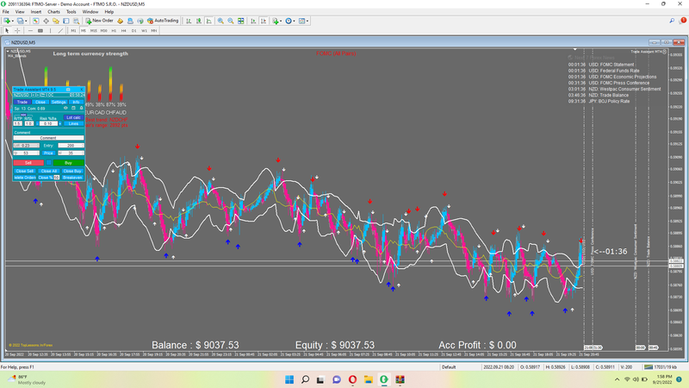Select the H1 timeframe button
Viewport: 689px width, 388px height.
(114, 30)
